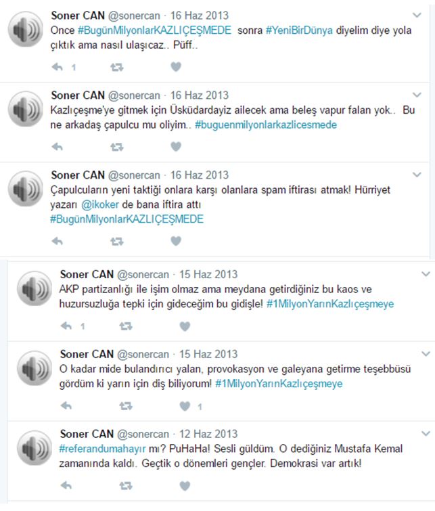This screenshot has width=435, height=511.
Task: Retweet the Üsküdardayiz vapur tweet
Action: 116,147
